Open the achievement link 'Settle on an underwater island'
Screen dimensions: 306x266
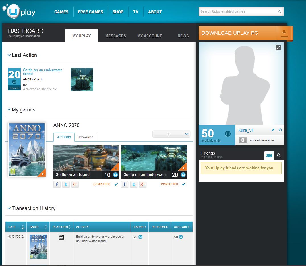[x=43, y=72]
